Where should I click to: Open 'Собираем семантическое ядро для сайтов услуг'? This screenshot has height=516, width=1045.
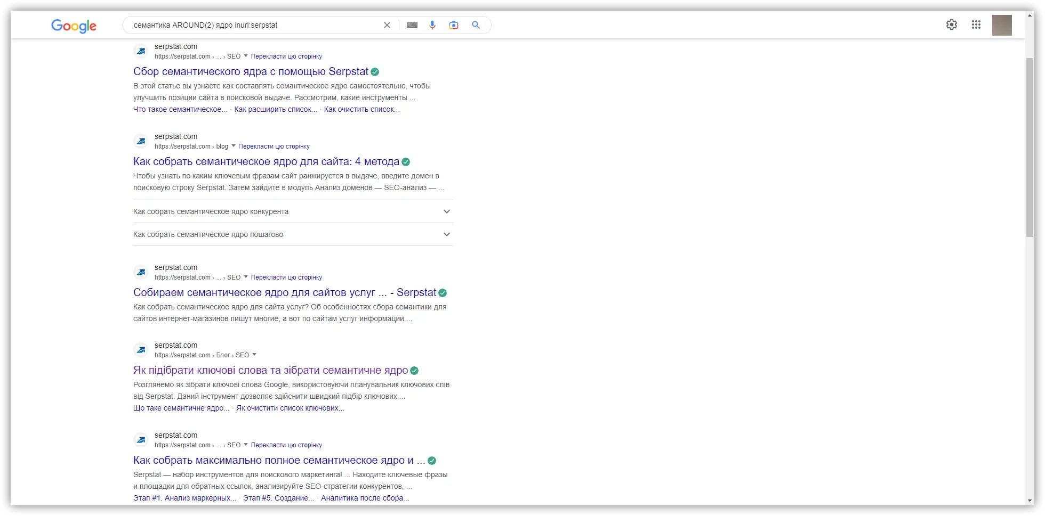pyautogui.click(x=285, y=292)
